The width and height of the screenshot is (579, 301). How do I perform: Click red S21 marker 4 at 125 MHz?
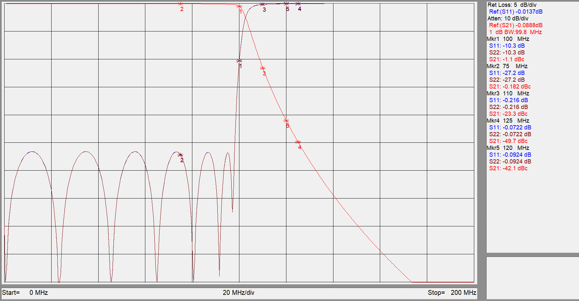[x=298, y=142]
